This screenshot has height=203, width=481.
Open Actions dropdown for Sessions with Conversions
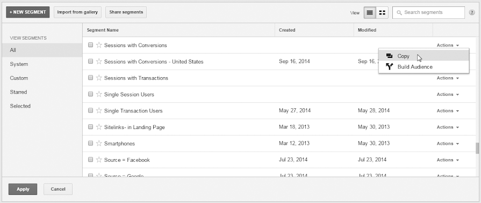(448, 45)
